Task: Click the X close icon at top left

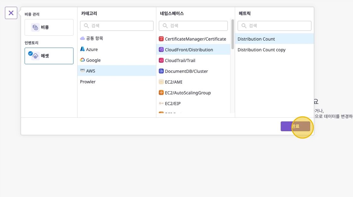Action: click(x=11, y=13)
